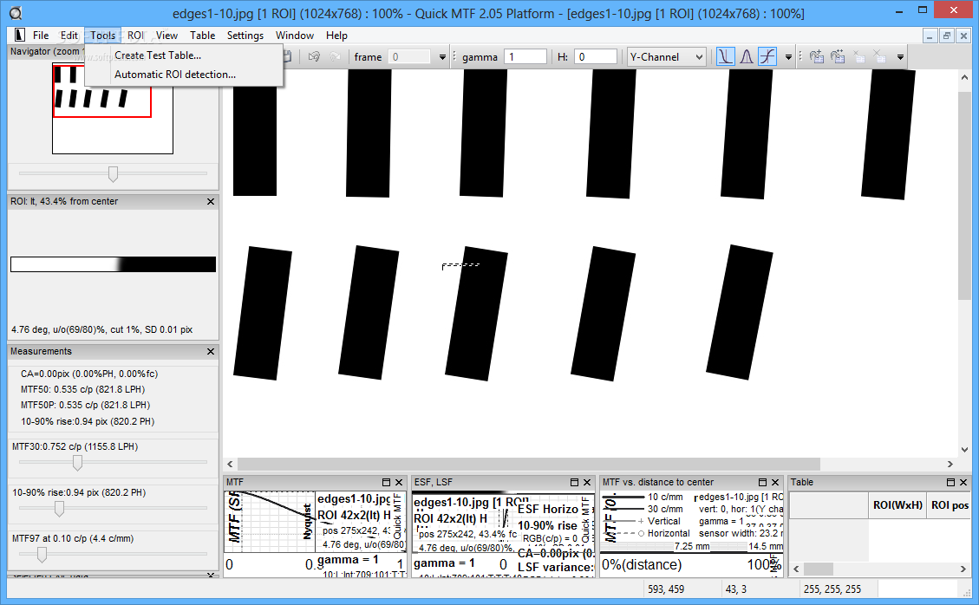The height and width of the screenshot is (605, 979).
Task: Open the Table menu
Action: [202, 36]
